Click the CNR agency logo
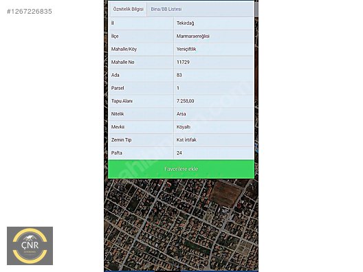The image size is (363, 272). [30, 246]
